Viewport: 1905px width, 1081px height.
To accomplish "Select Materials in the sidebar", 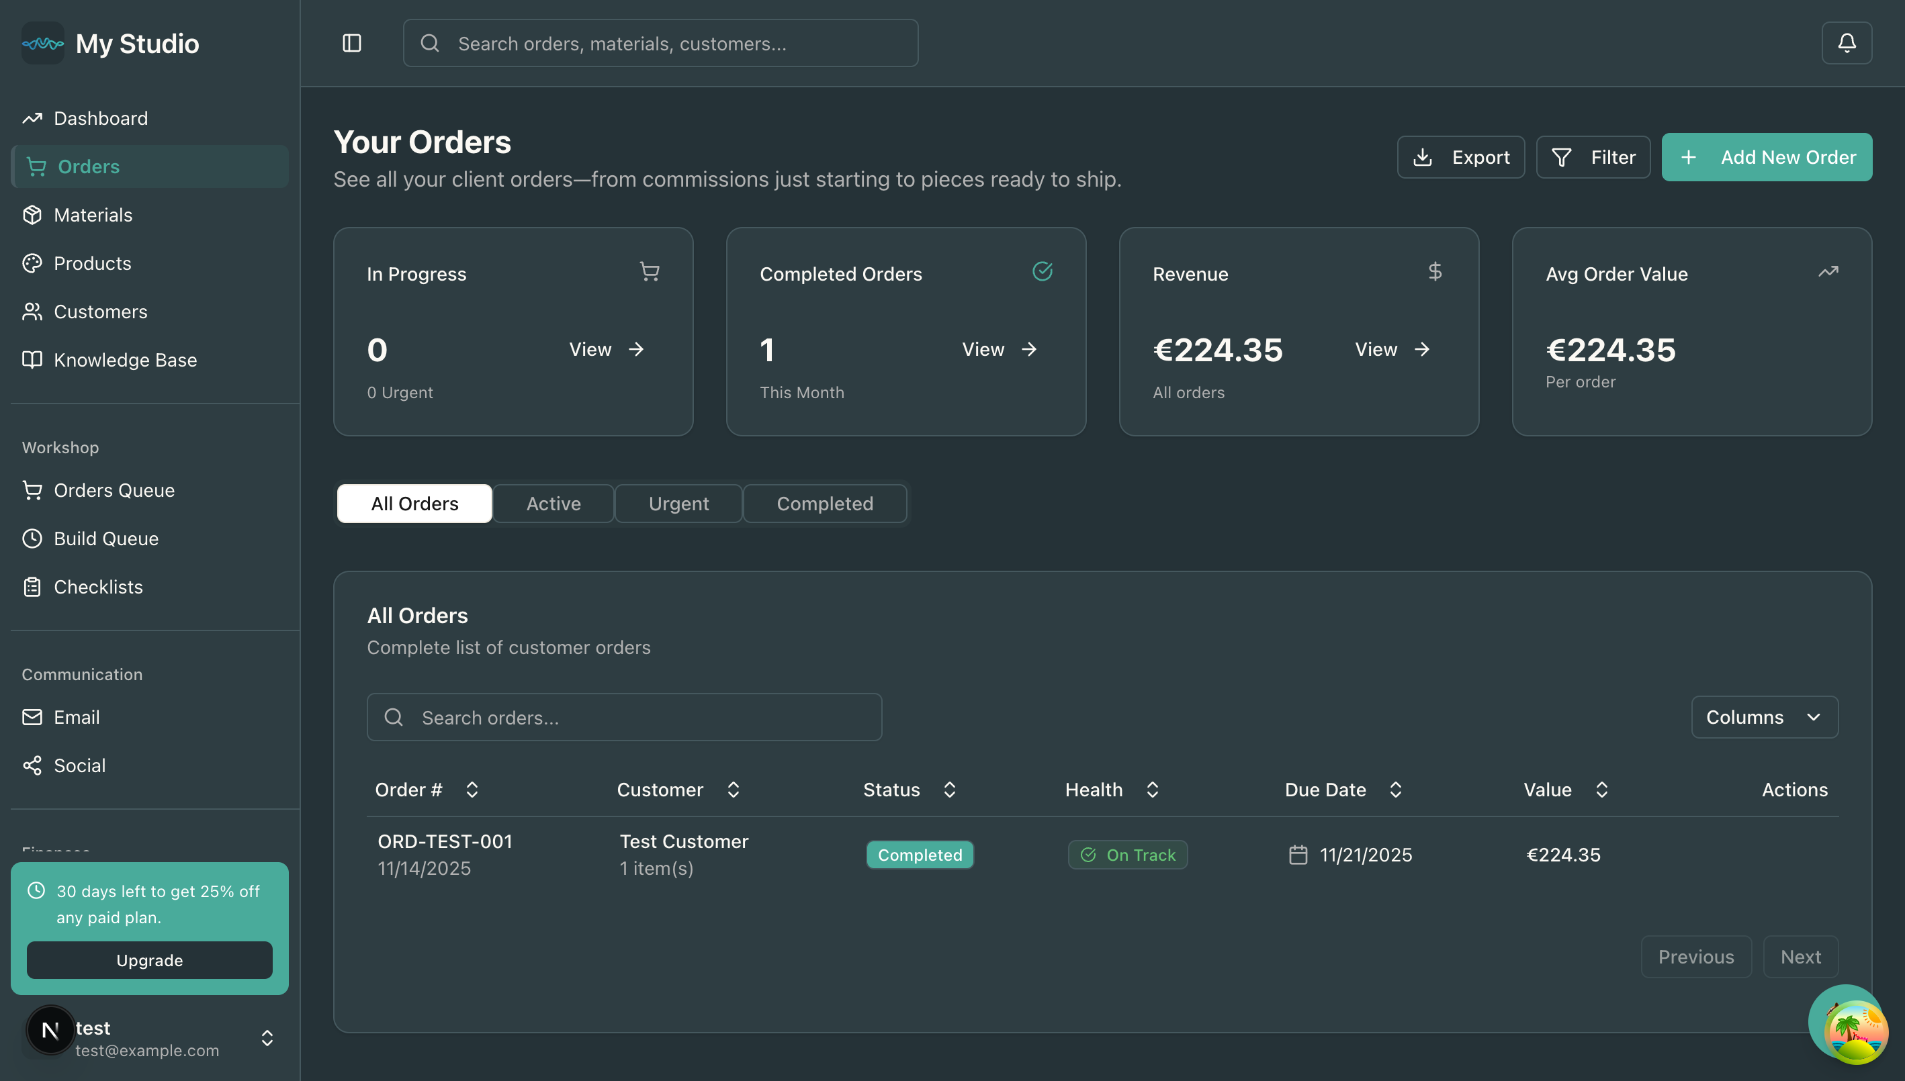I will coord(92,215).
